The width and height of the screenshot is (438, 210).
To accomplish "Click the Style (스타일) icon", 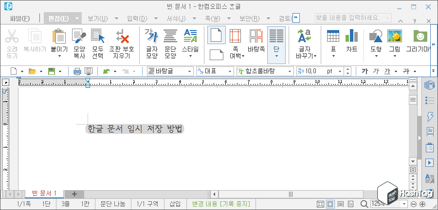I will pos(190,36).
